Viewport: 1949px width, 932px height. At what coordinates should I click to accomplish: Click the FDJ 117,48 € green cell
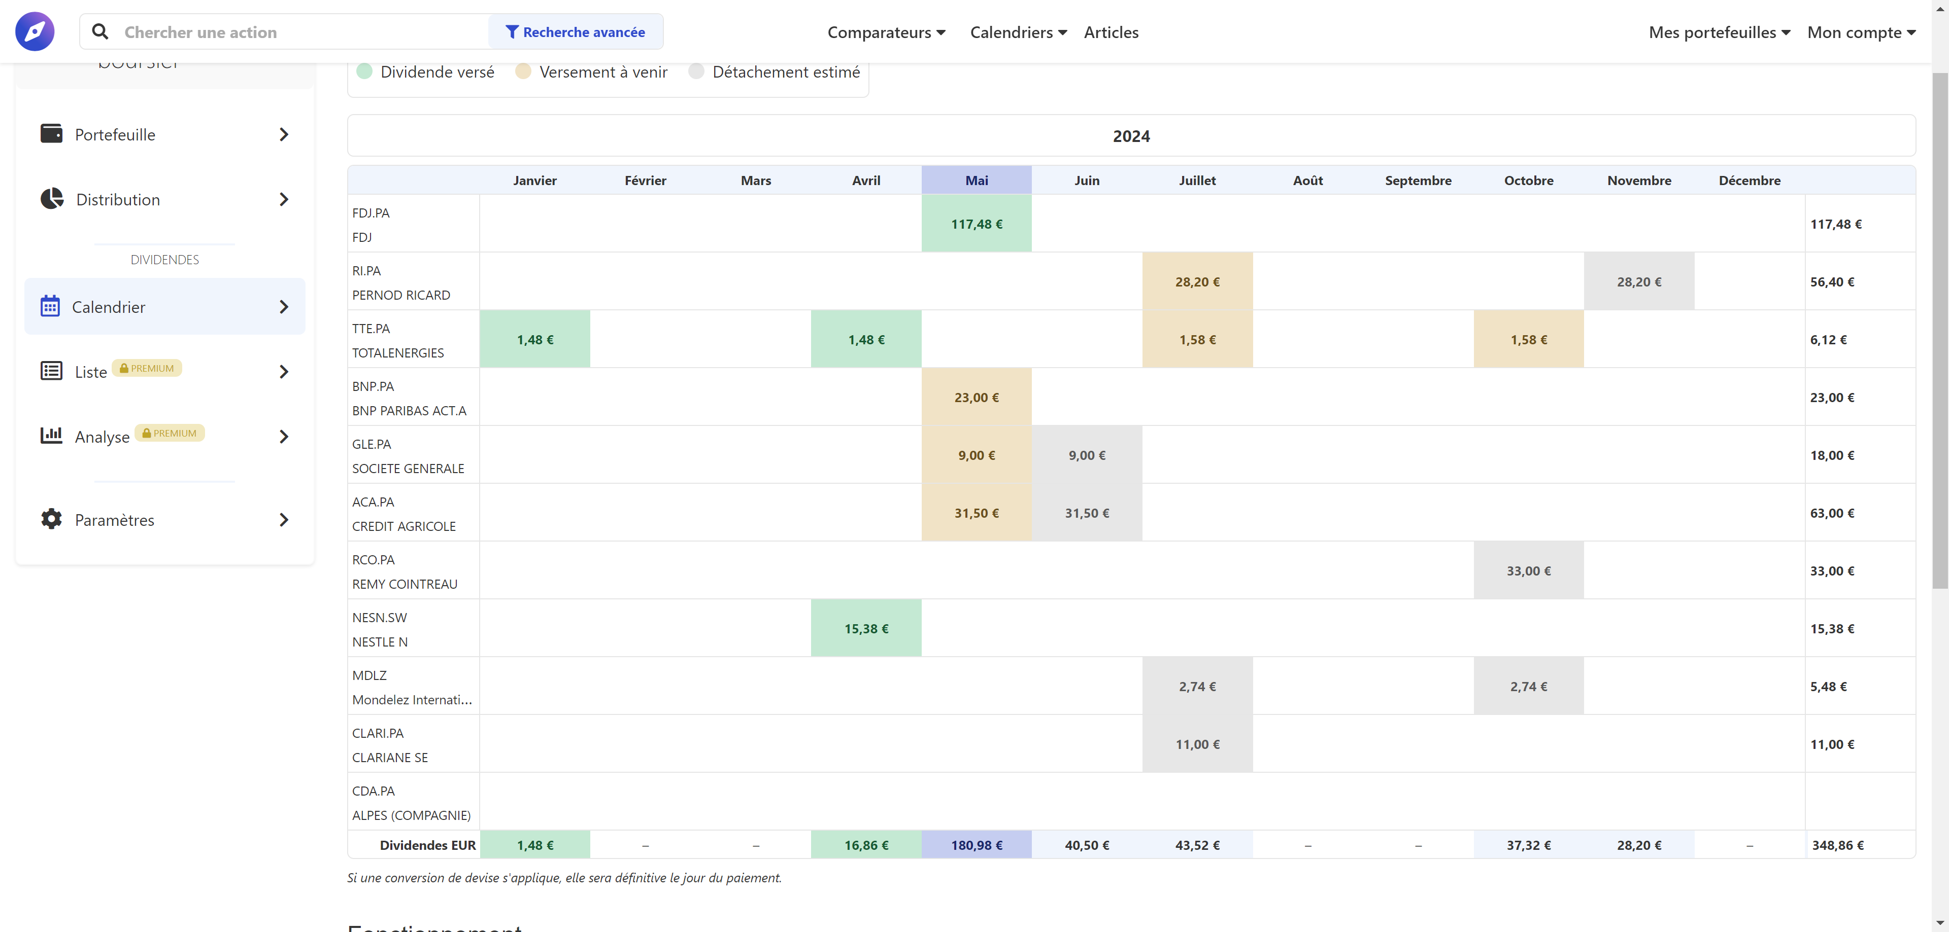(x=976, y=224)
